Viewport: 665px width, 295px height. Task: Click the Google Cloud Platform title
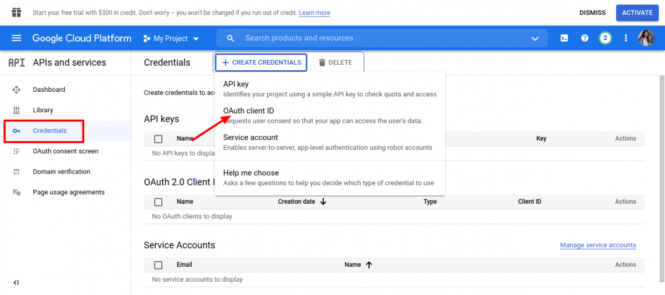(82, 38)
